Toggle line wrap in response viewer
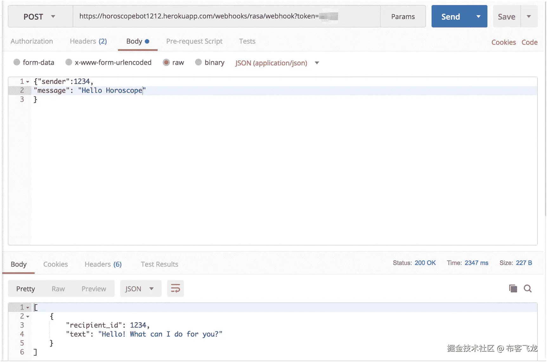The width and height of the screenshot is (547, 362). coord(175,288)
